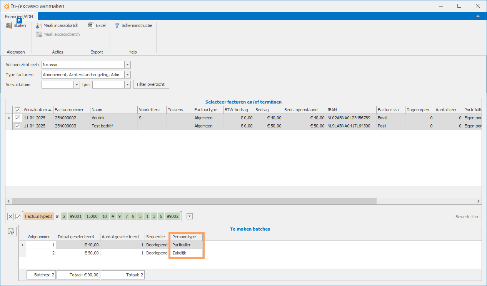Open the Vervaldatum start date picker
The width and height of the screenshot is (487, 286).
point(77,85)
